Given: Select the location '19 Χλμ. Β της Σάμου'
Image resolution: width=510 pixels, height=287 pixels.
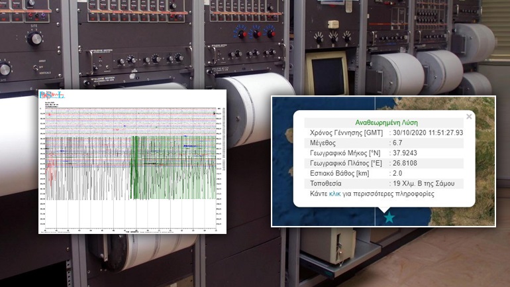Looking at the screenshot, I should pos(423,184).
